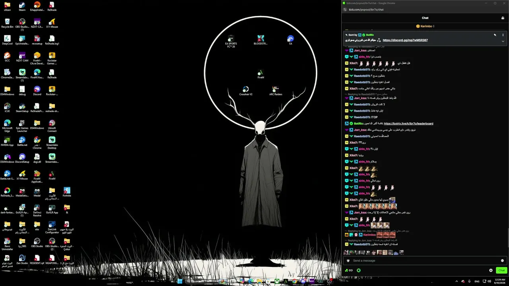Screen dimensions: 509x286
Task: Click BotRix username in the pinned message
Action: pyautogui.click(x=370, y=35)
